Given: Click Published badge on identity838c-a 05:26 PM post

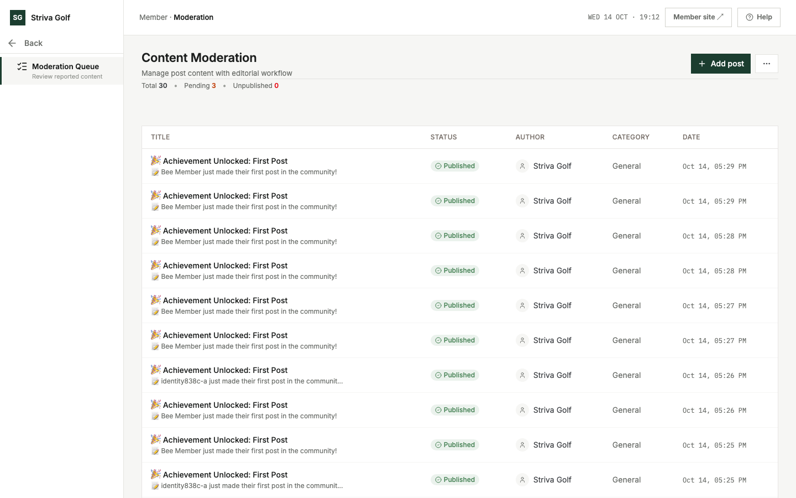Looking at the screenshot, I should [x=455, y=375].
